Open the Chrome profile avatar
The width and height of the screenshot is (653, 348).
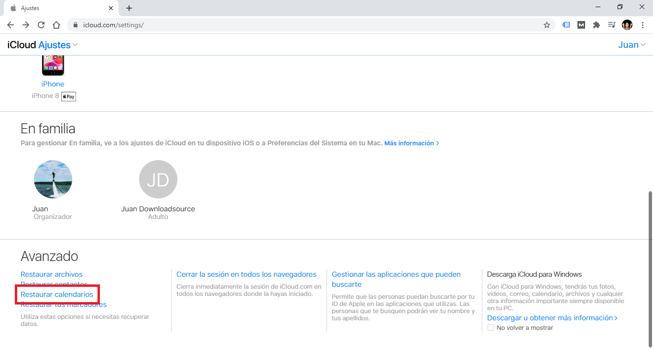pyautogui.click(x=627, y=25)
